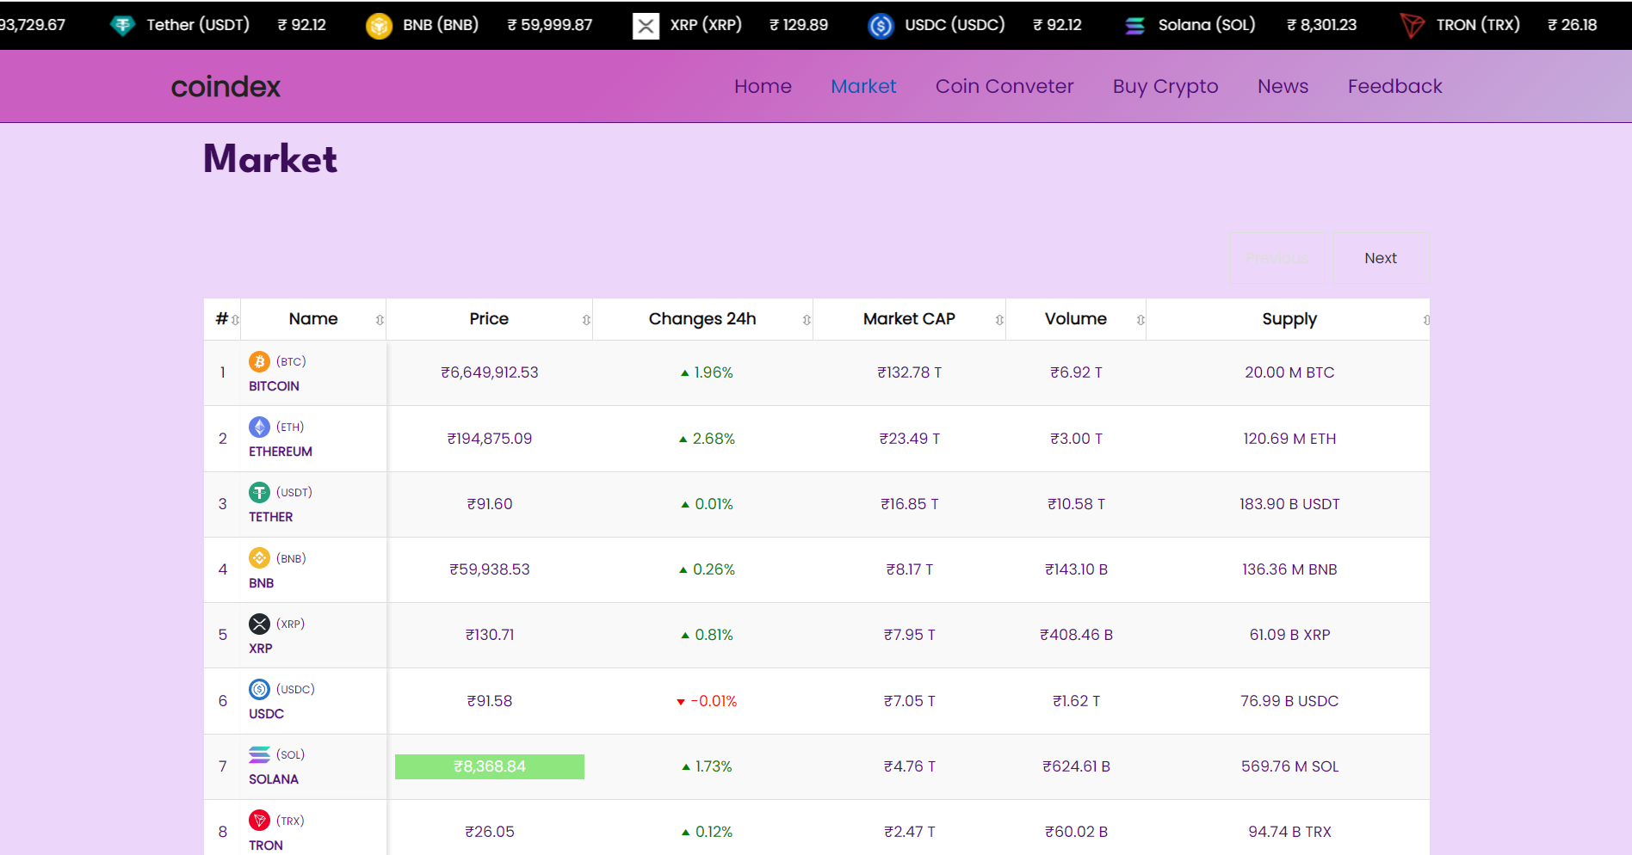Click the XRP price ₴130.71 in table
The width and height of the screenshot is (1632, 855).
coord(490,635)
